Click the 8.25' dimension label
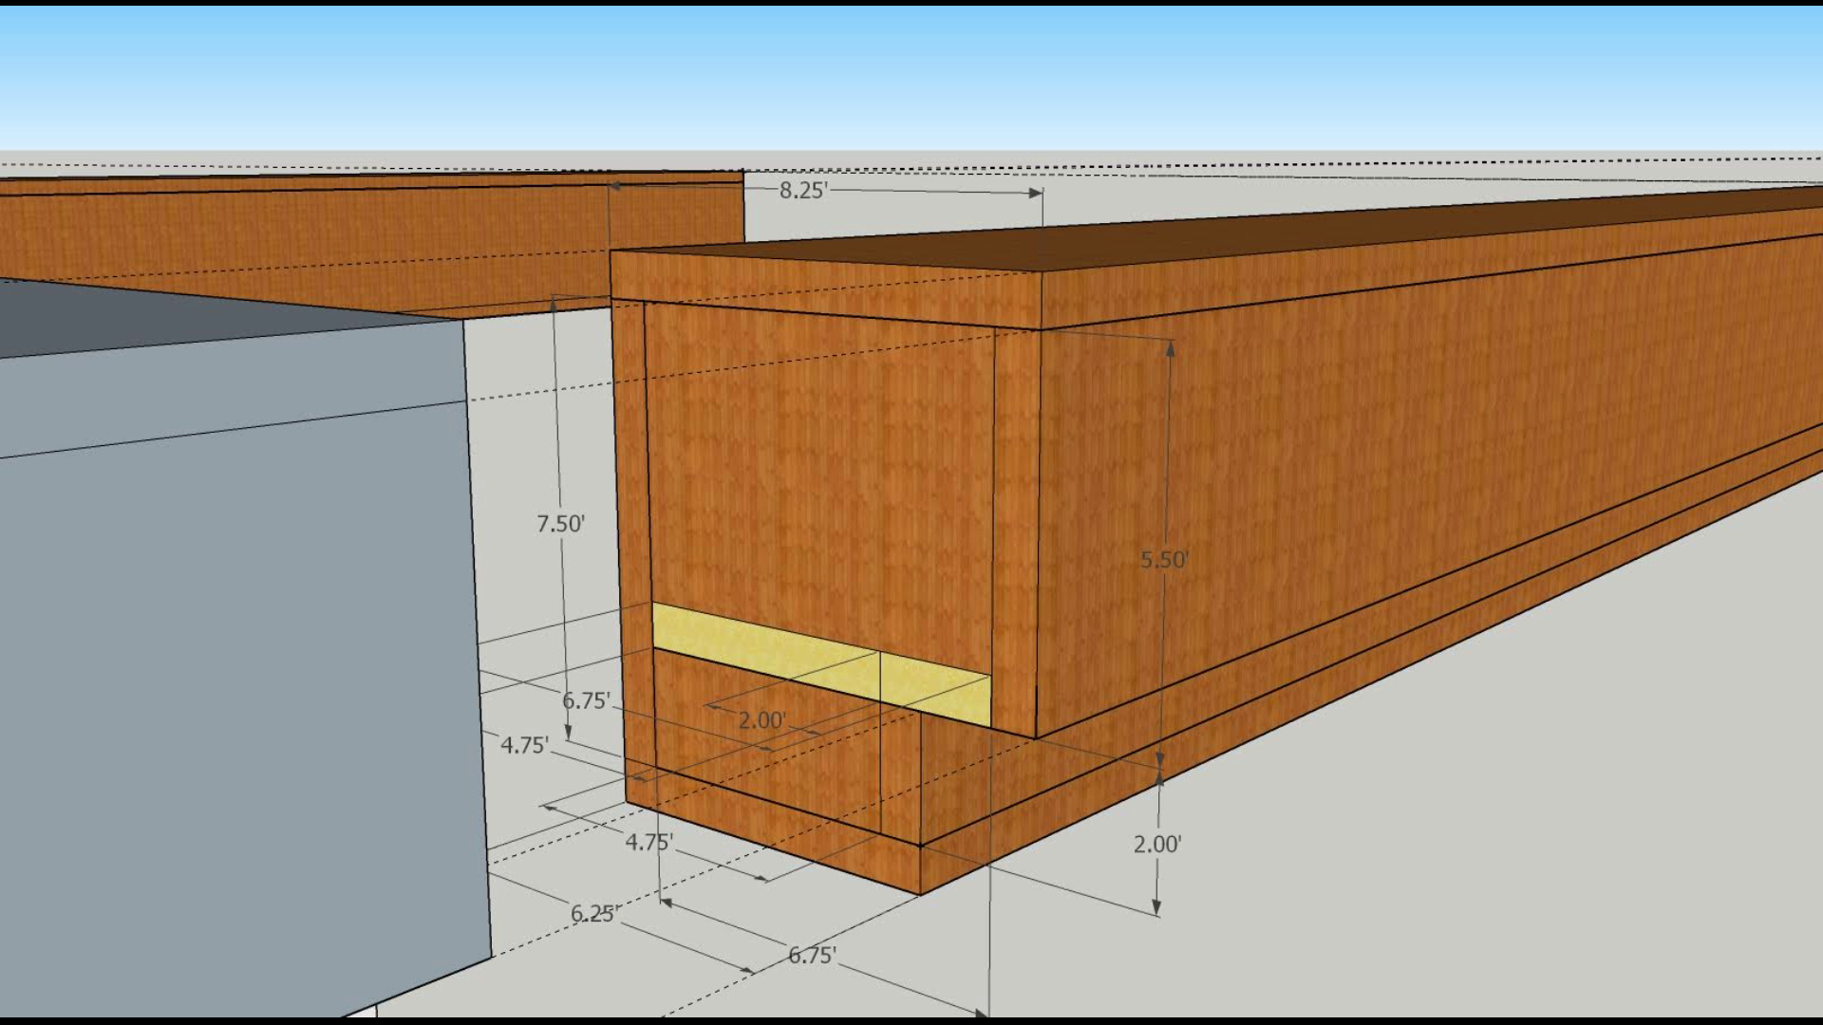 pos(803,191)
